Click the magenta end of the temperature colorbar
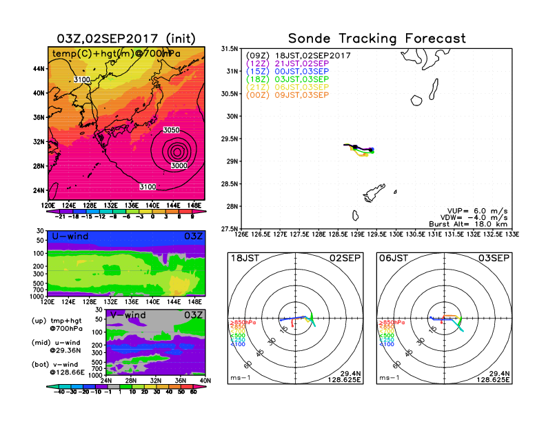 199,212
